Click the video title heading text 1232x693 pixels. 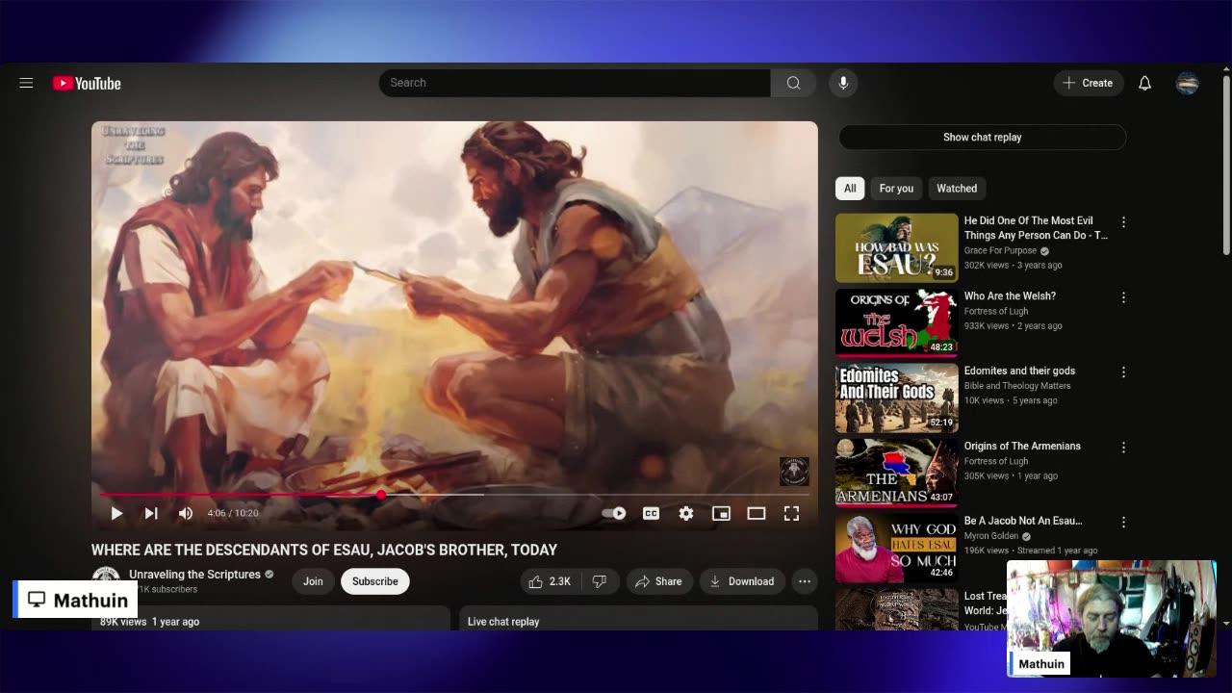(x=324, y=550)
